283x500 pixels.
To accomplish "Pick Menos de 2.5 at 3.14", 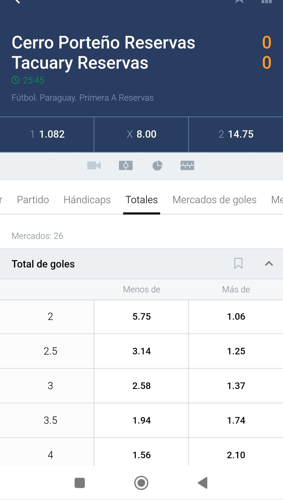I will pyautogui.click(x=141, y=351).
